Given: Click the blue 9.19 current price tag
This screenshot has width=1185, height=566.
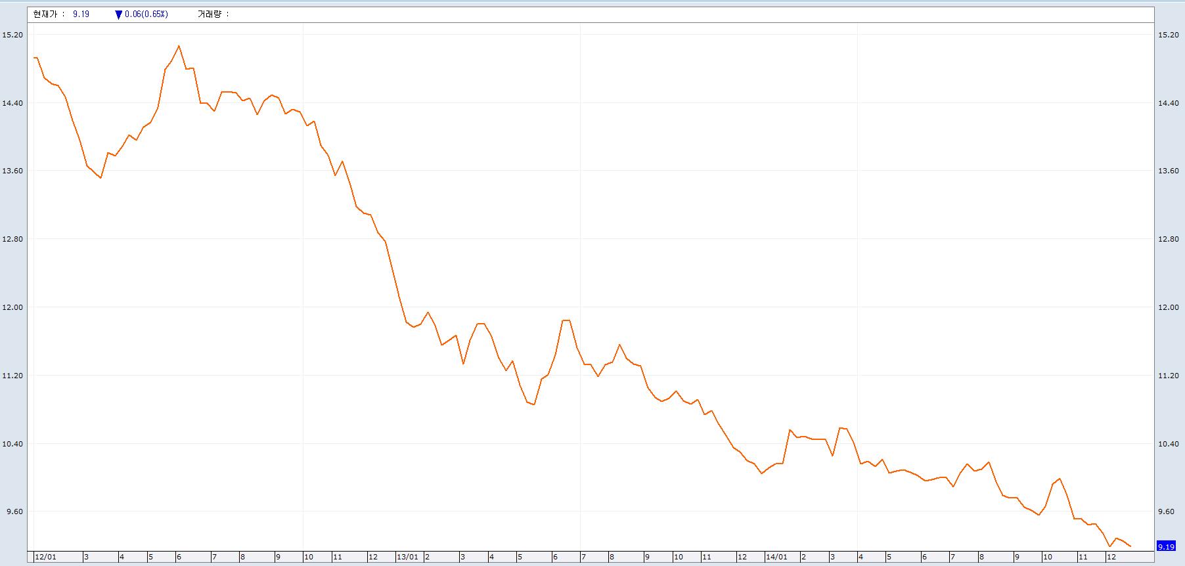Looking at the screenshot, I should (1166, 546).
